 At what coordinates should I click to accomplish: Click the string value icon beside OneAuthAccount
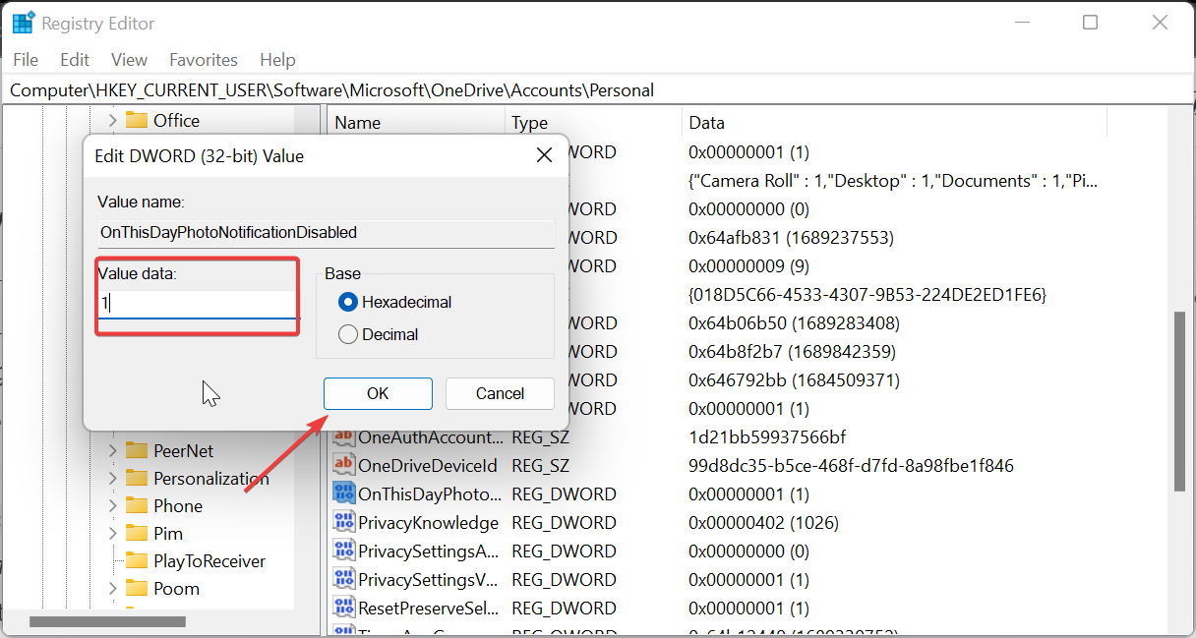pos(343,436)
